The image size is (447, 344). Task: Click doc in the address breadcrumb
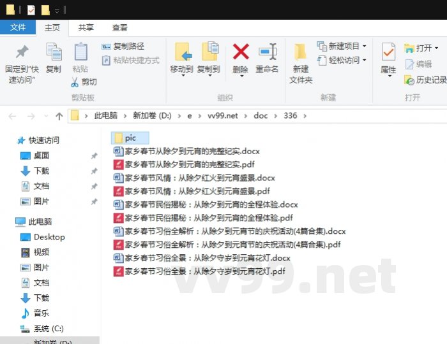point(261,116)
